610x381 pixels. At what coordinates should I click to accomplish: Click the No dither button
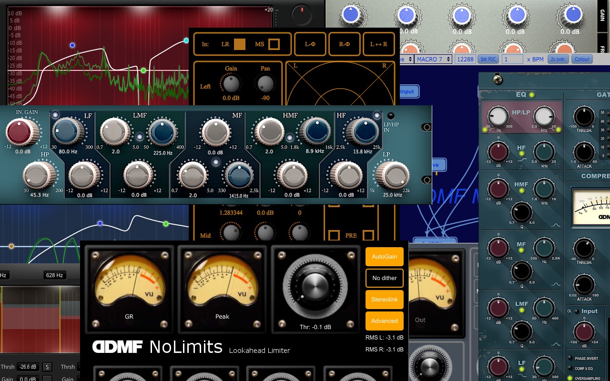tap(385, 278)
